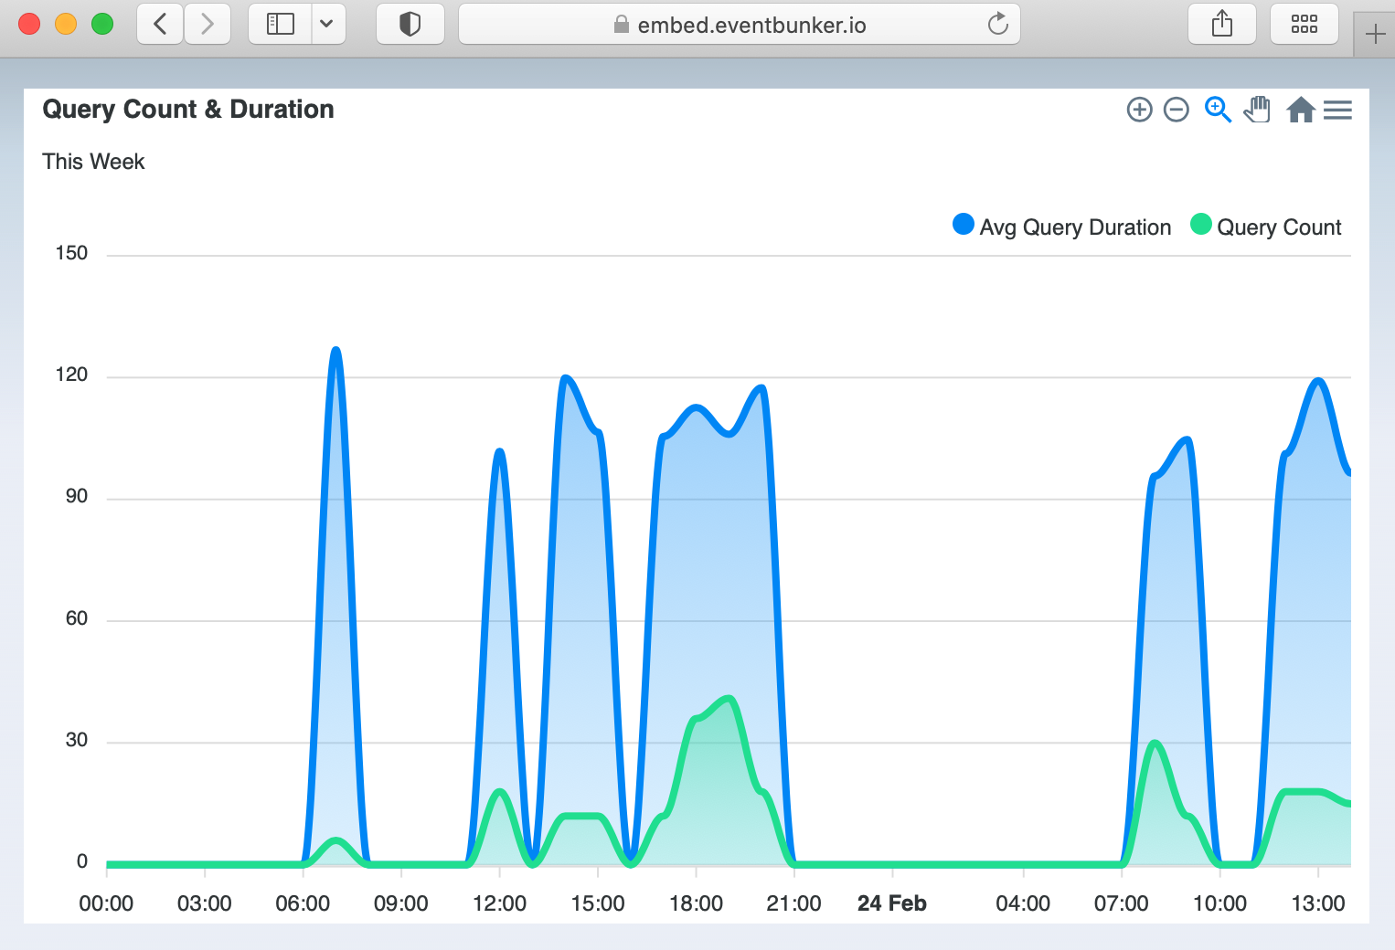Image resolution: width=1395 pixels, height=950 pixels.
Task: Select the zoom out icon on the chart toolbar
Action: coord(1177,110)
